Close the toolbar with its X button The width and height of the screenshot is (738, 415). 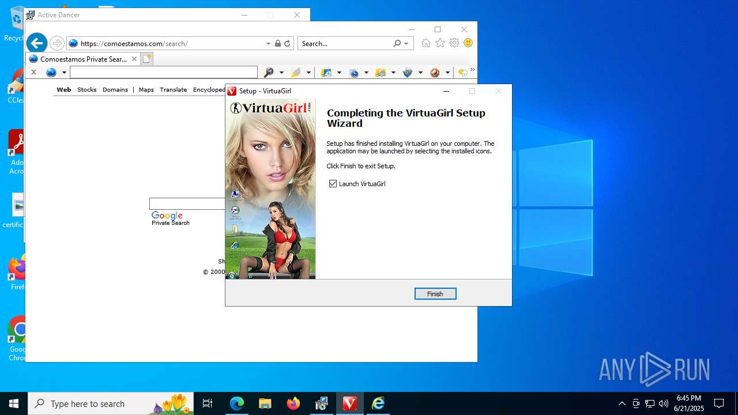tap(33, 72)
